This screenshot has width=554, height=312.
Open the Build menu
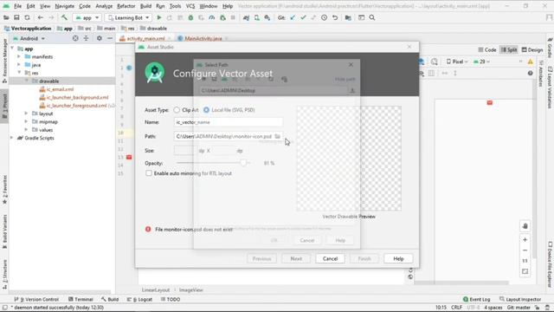click(x=145, y=6)
